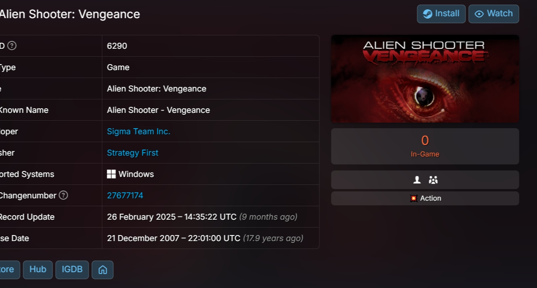Click the Install button with Steam logo
This screenshot has height=288, width=537.
click(441, 14)
